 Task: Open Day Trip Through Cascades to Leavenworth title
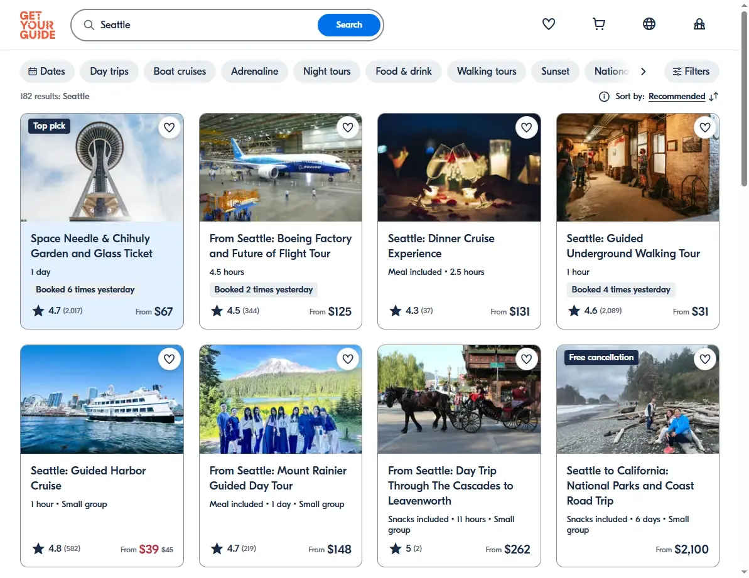coord(450,485)
